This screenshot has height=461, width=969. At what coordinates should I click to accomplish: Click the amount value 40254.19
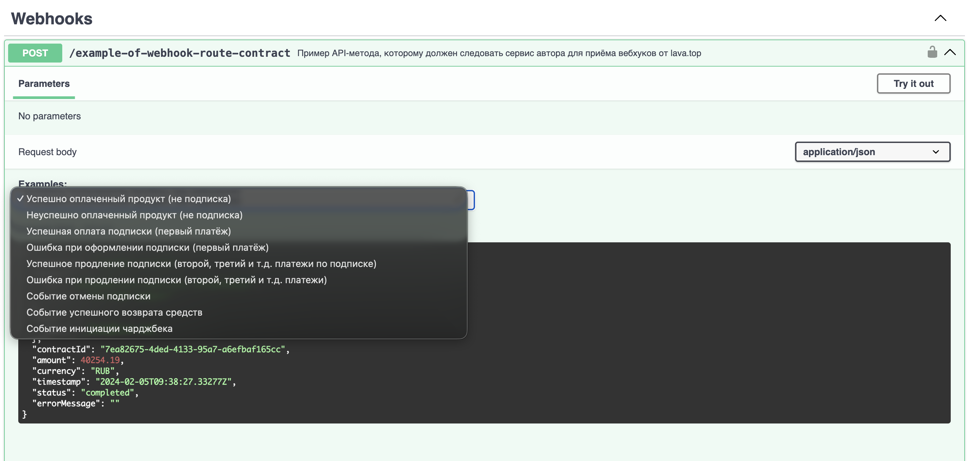tap(100, 360)
